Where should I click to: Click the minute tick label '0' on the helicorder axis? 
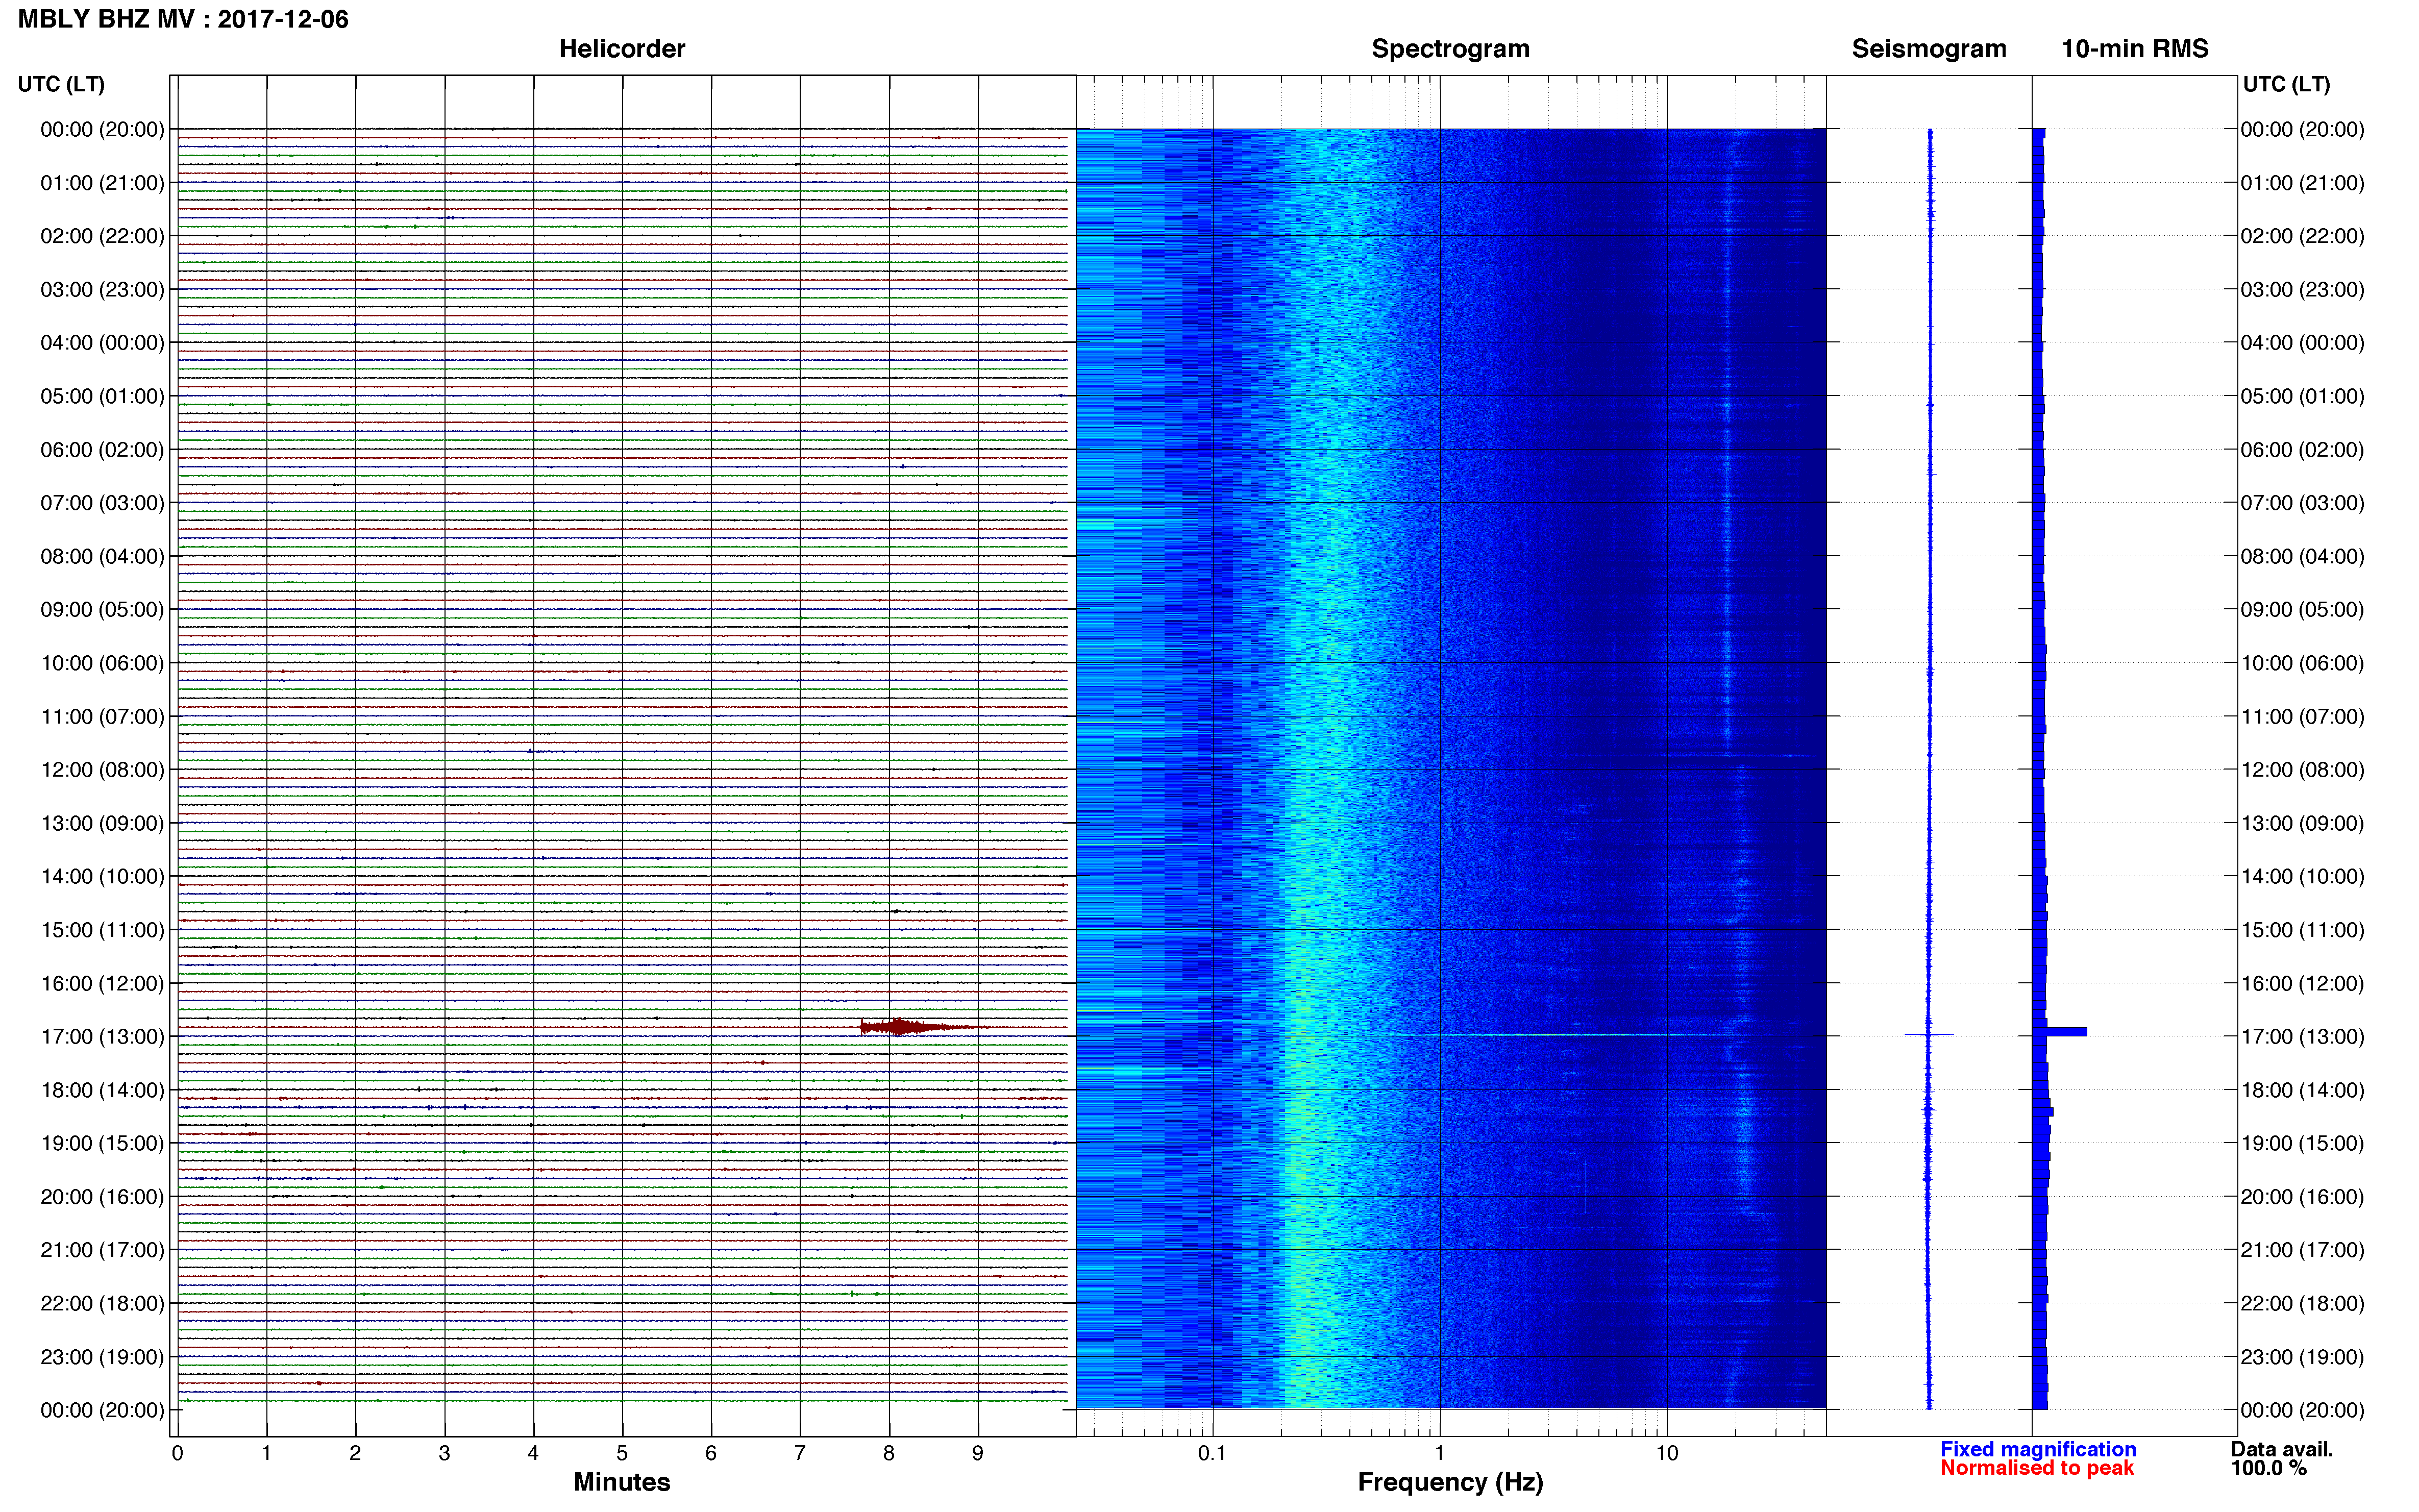pyautogui.click(x=177, y=1453)
